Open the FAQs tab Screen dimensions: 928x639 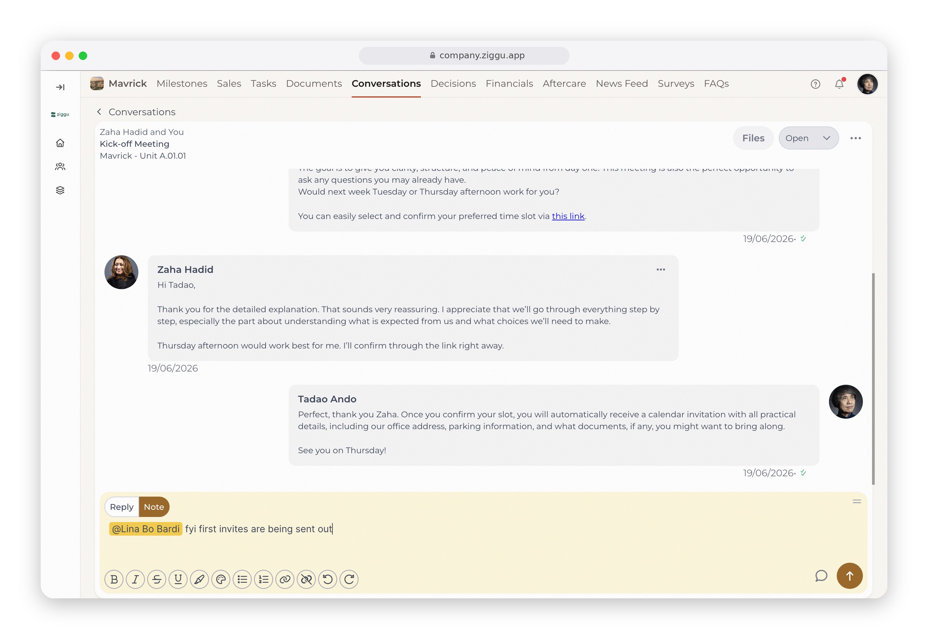coord(716,83)
